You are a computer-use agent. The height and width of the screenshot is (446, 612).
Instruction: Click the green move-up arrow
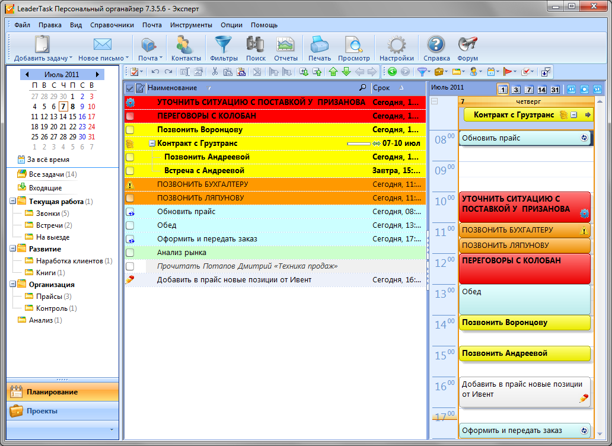[x=333, y=72]
